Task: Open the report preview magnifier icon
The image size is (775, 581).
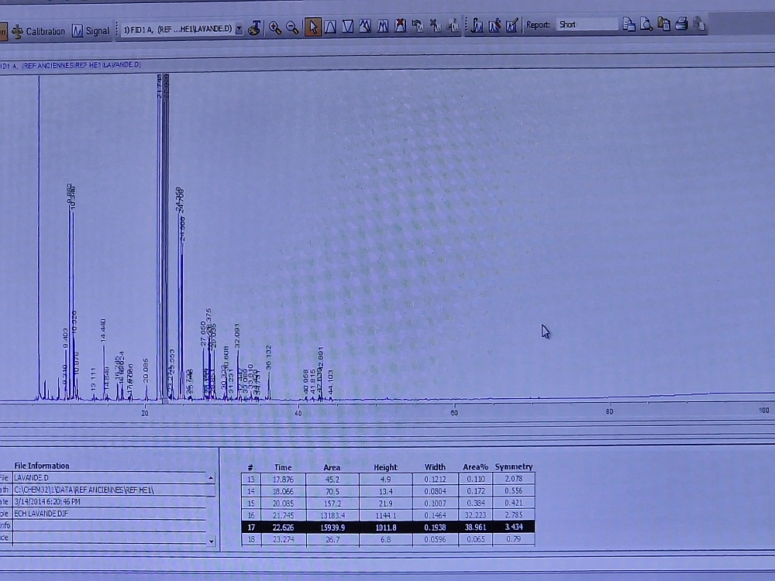Action: pos(646,25)
